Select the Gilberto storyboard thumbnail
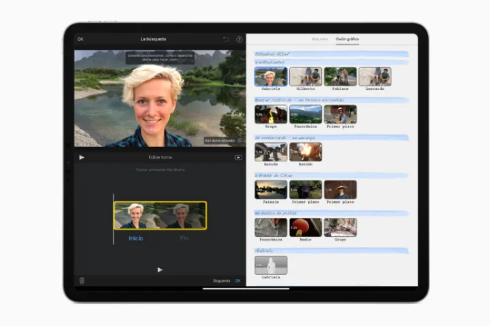This screenshot has height=326, width=490. click(x=306, y=76)
